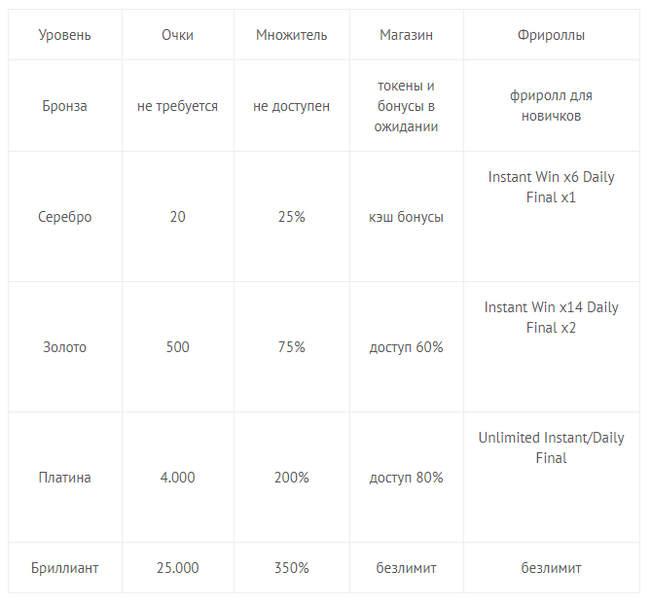Click the Уровень column header
This screenshot has height=606, width=651.
65,35
